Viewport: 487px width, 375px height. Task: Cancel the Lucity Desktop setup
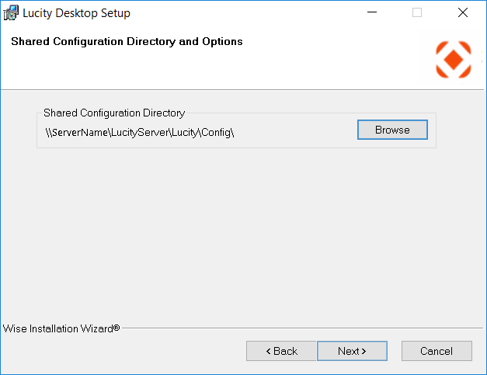tap(436, 351)
